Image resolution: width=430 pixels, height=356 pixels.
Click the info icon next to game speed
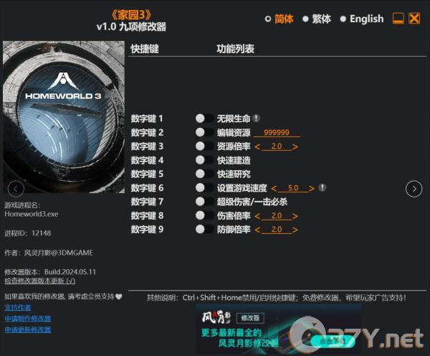tap(322, 187)
